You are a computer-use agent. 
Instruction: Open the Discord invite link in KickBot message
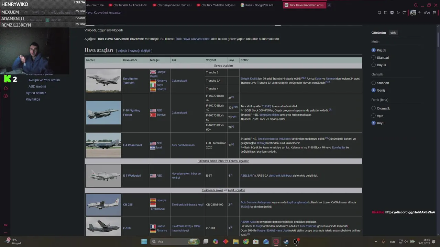[410, 212]
